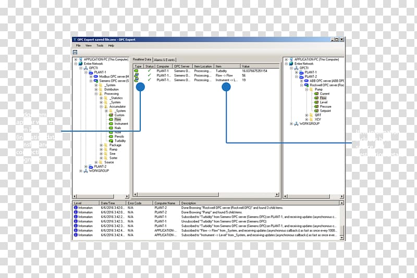Click the Pressure tag icon under Pump
417x278 pixels.
pyautogui.click(x=316, y=107)
